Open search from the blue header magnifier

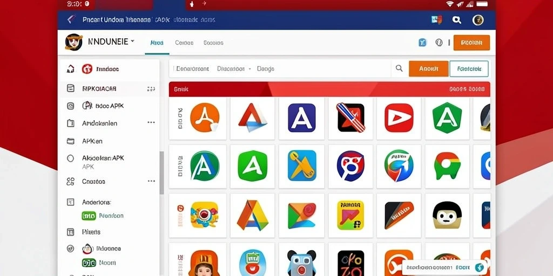click(x=457, y=20)
